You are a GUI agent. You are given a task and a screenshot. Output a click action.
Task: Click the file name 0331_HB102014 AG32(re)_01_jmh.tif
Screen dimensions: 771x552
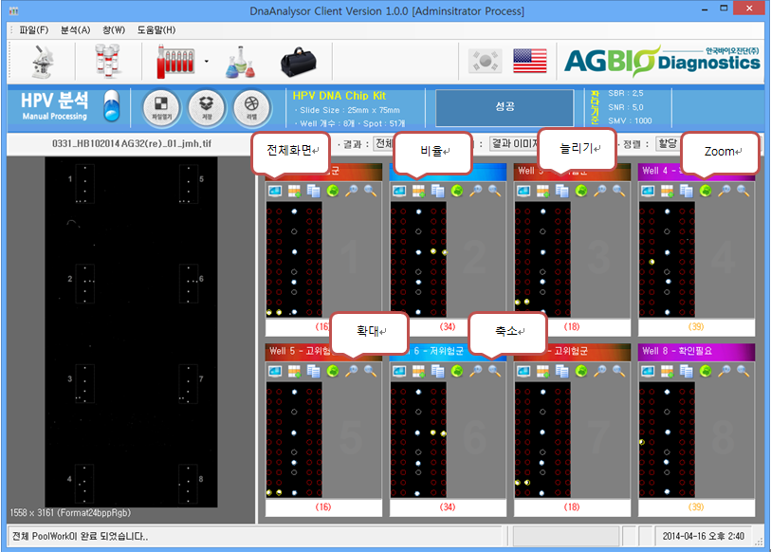pyautogui.click(x=131, y=143)
